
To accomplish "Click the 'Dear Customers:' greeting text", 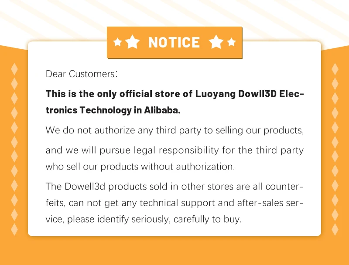I will tap(82, 74).
